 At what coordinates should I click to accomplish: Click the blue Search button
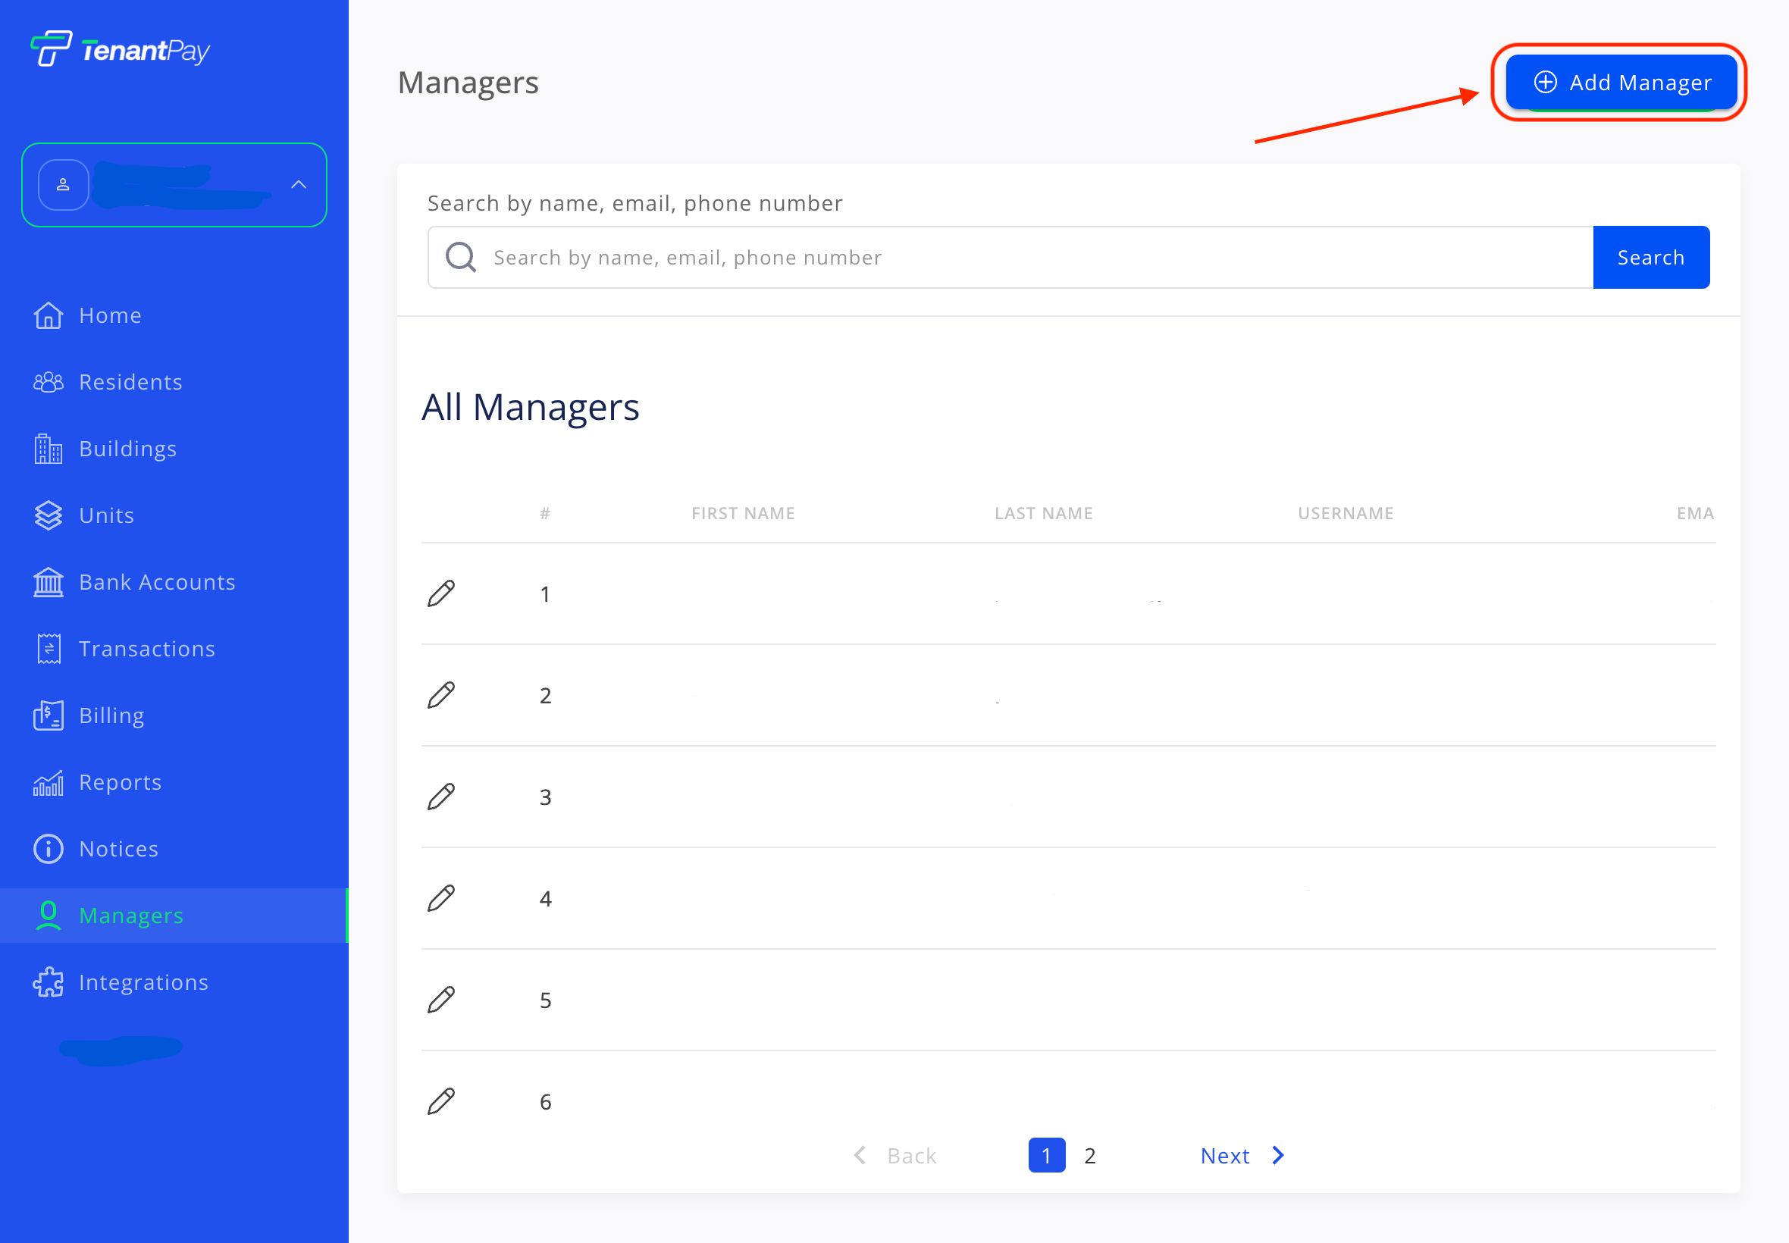[x=1650, y=257]
